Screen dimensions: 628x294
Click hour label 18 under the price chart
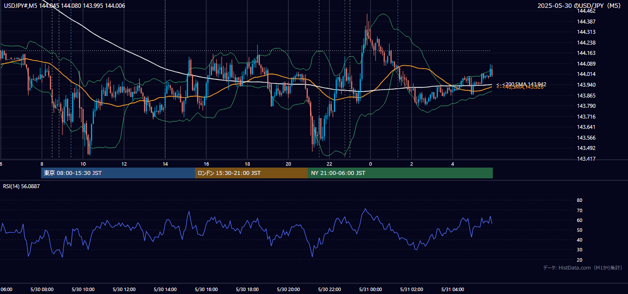tap(248, 164)
